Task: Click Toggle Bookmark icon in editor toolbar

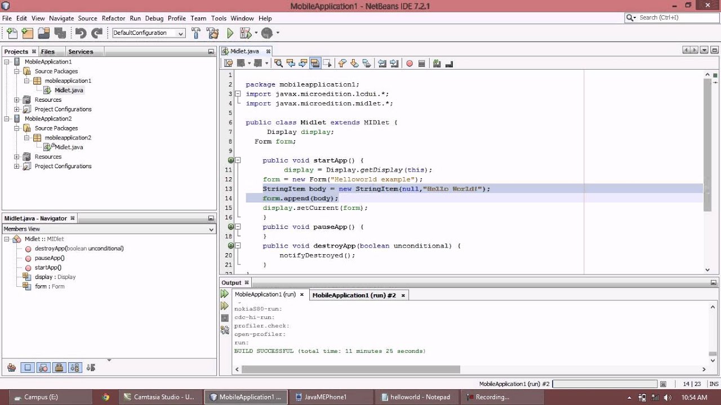Action: (x=367, y=64)
